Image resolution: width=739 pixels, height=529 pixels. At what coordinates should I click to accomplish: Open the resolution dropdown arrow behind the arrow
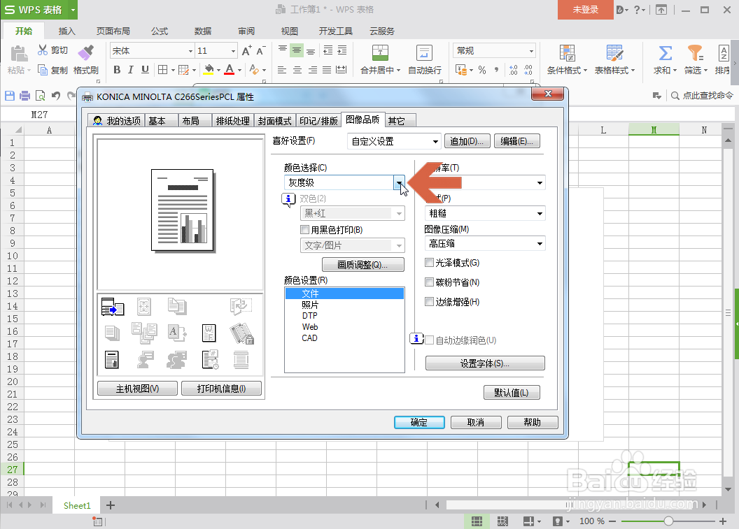[x=540, y=182]
